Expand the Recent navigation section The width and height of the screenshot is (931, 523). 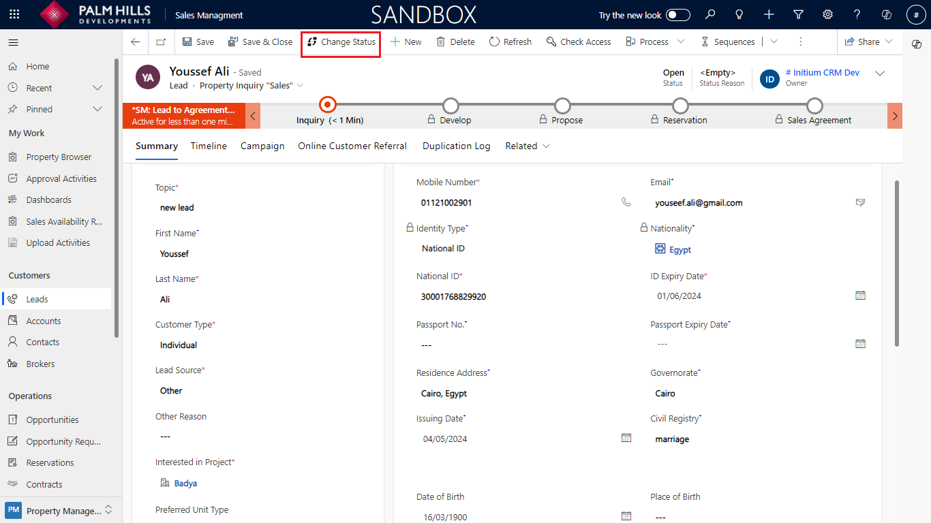coord(97,88)
